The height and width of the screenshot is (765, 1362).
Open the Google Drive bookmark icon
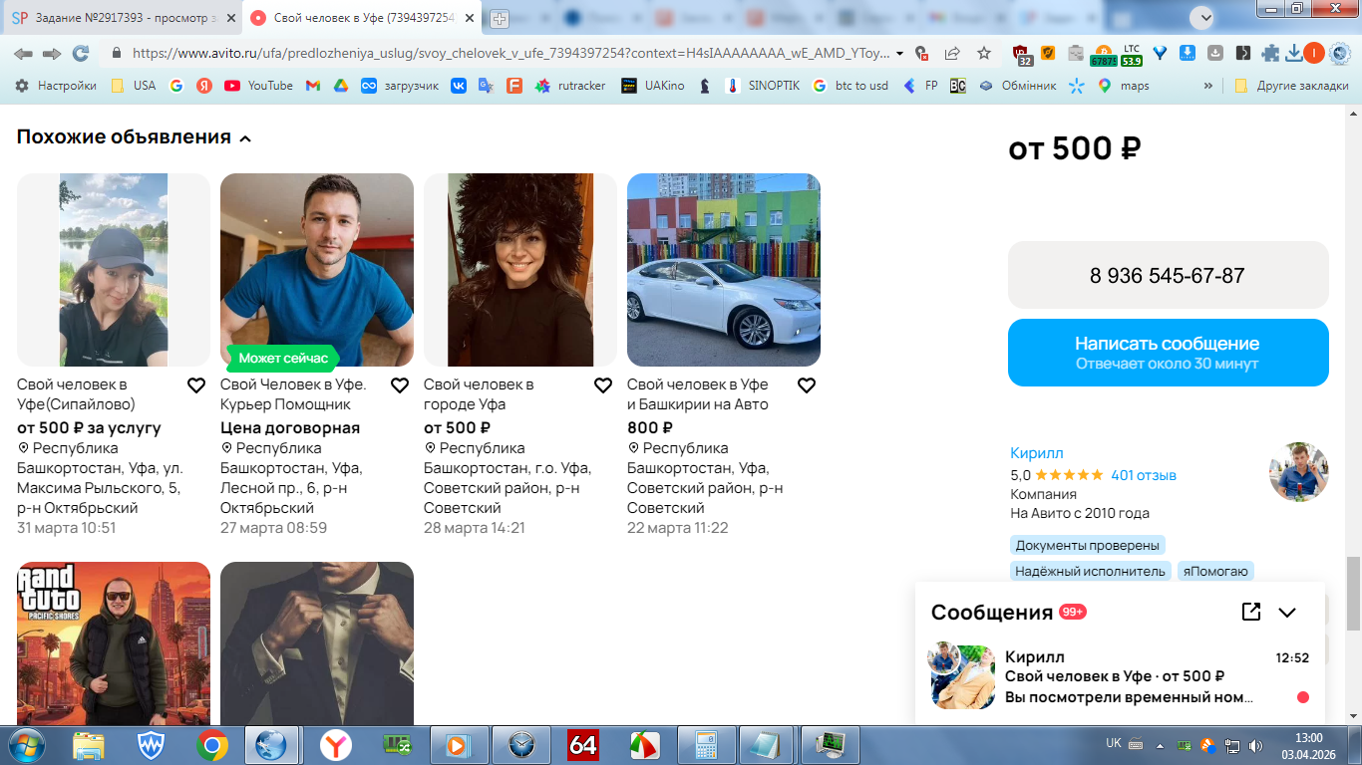coord(340,86)
